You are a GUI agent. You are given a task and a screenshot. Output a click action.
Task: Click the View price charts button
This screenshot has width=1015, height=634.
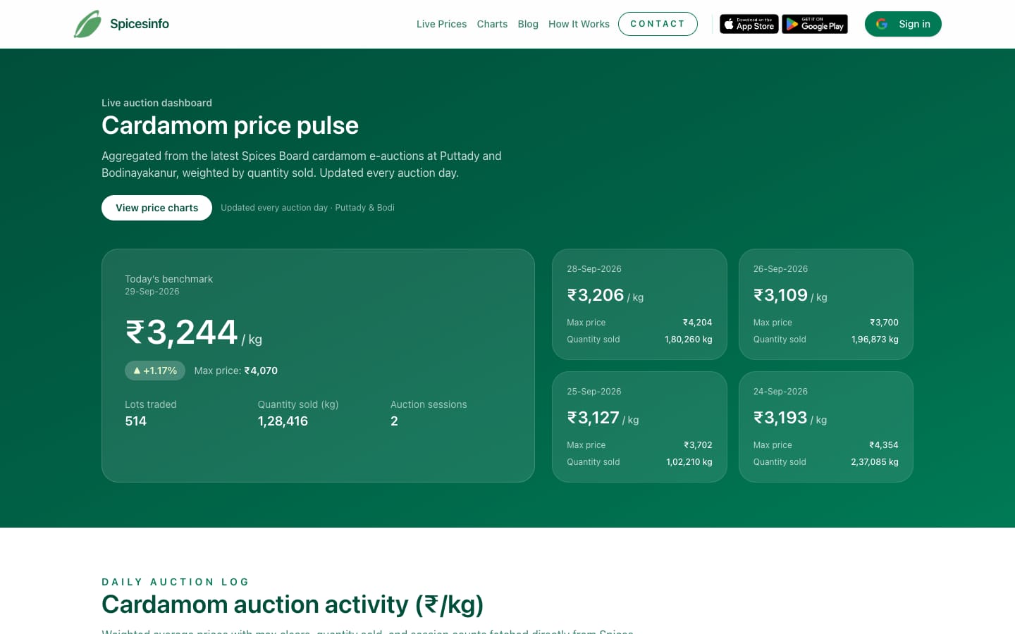pyautogui.click(x=156, y=208)
